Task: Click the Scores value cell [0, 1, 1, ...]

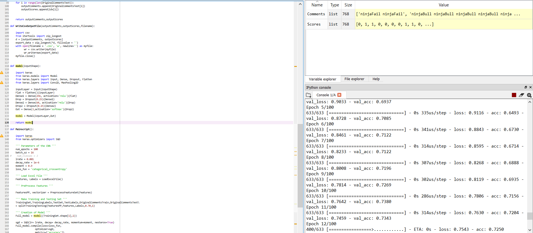Action: (444, 24)
